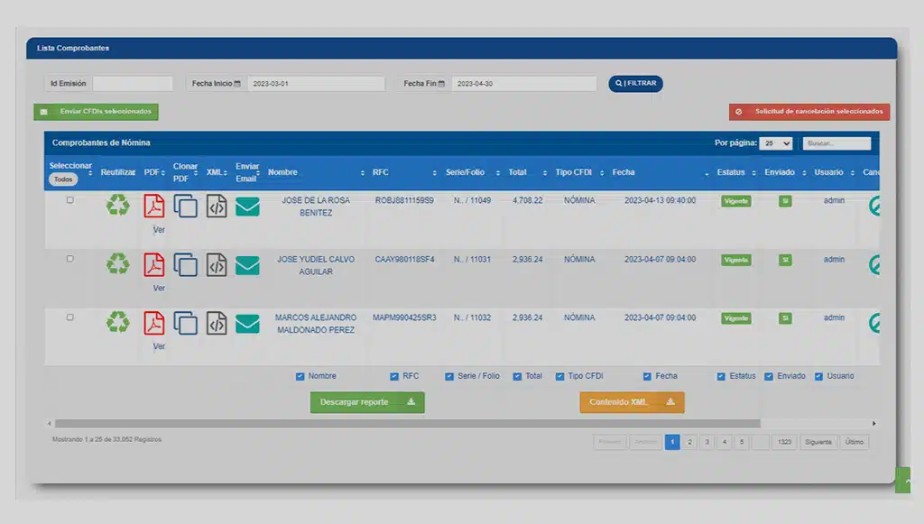Image resolution: width=924 pixels, height=524 pixels.
Task: Sort by the Fecha column header
Action: point(624,172)
